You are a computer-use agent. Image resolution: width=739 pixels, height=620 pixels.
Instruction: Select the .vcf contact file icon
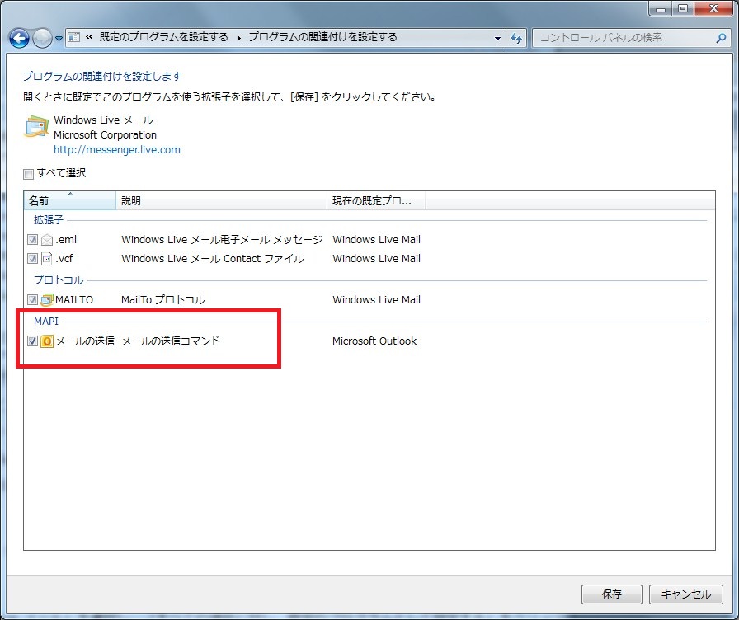pyautogui.click(x=47, y=259)
